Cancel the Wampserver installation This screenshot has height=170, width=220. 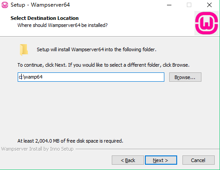point(198,160)
